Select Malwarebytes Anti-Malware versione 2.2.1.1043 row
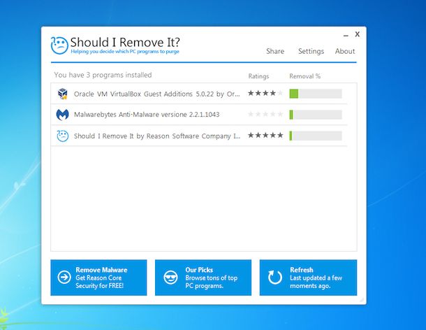Screen dimensions: 426x330 point(199,115)
